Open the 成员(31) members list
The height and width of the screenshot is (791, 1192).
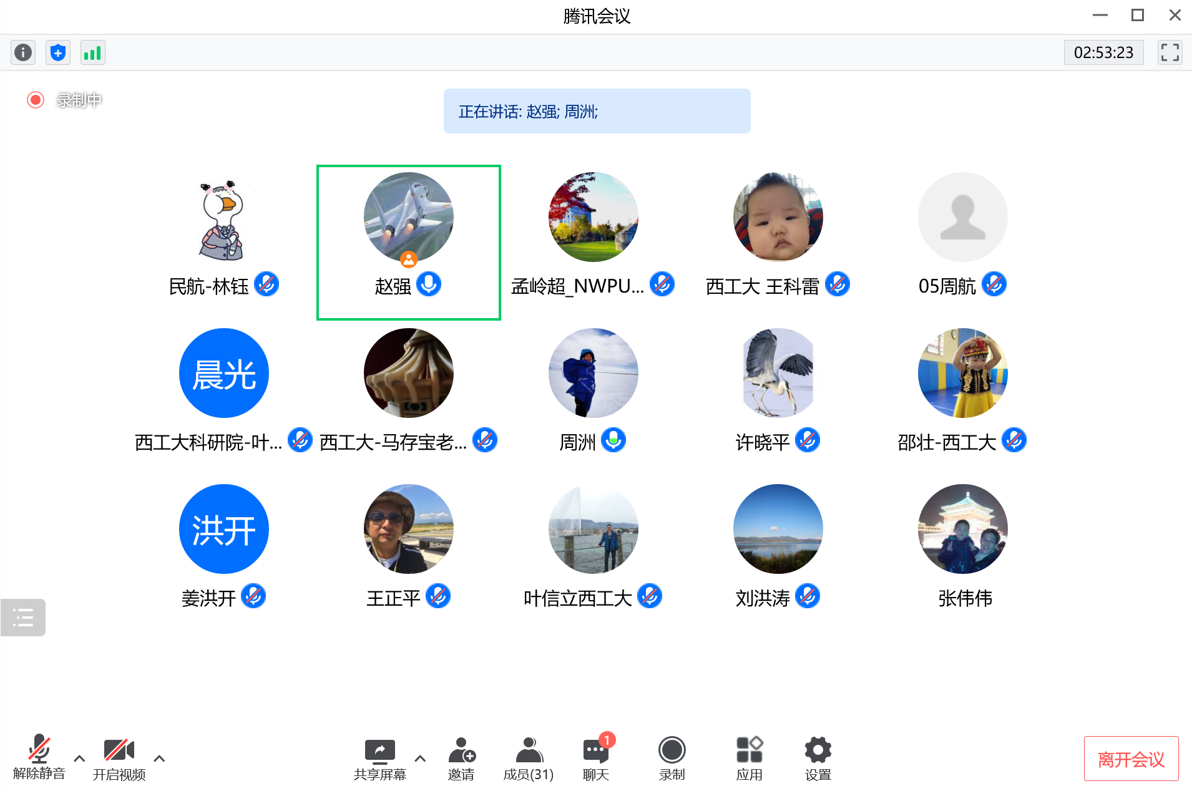tap(529, 759)
